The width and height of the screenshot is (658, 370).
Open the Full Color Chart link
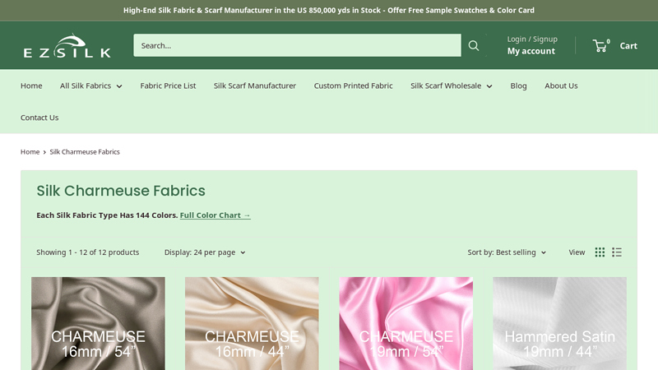click(x=215, y=215)
